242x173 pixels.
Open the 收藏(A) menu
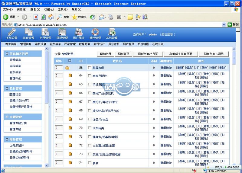49,10
